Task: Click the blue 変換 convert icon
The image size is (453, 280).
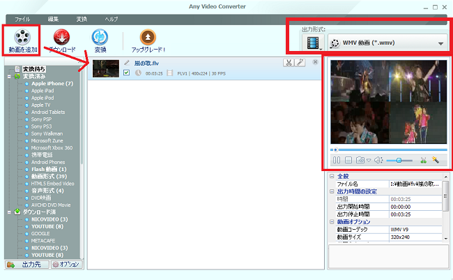Action: click(x=100, y=37)
